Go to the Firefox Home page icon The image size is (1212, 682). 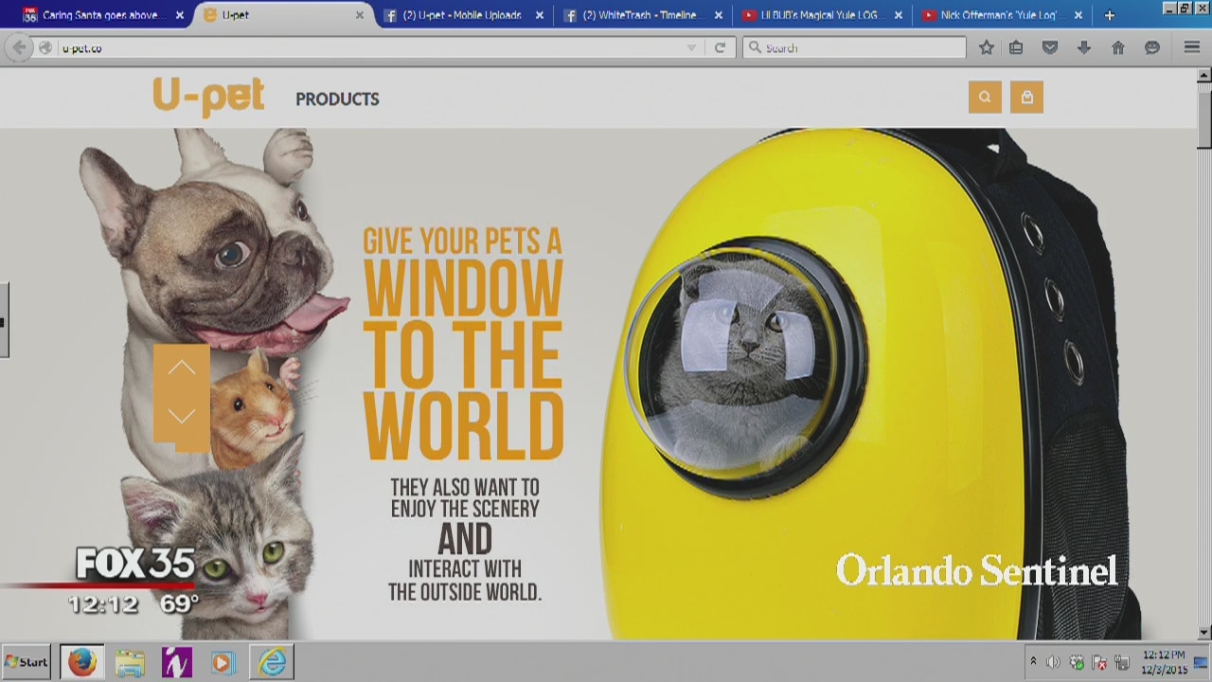[x=1118, y=47]
